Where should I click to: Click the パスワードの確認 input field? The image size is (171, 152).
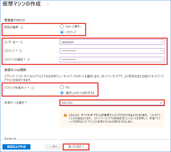(112, 60)
